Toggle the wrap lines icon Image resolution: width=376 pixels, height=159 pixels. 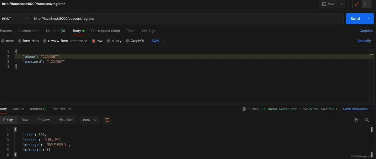[x=107, y=120]
